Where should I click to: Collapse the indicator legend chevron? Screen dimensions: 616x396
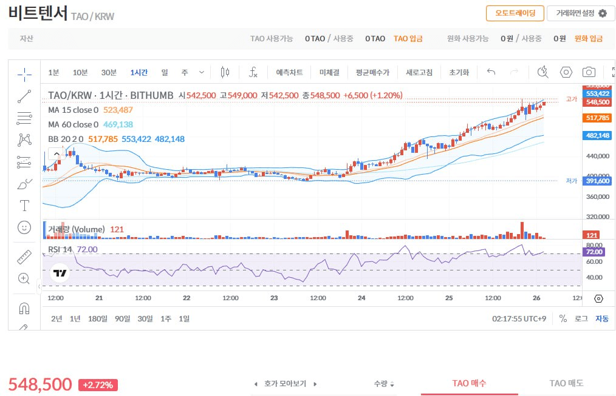pos(56,155)
